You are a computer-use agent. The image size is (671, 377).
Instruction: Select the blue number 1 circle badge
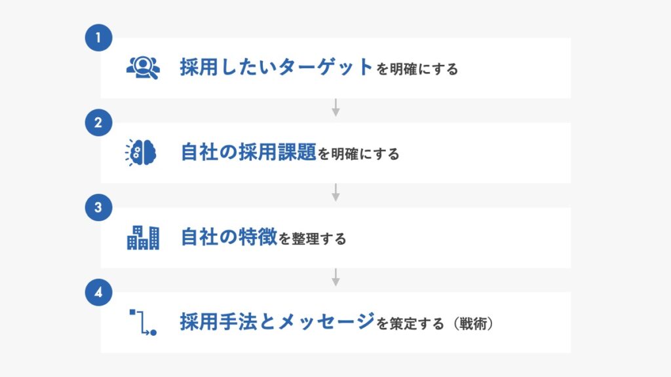pos(98,37)
